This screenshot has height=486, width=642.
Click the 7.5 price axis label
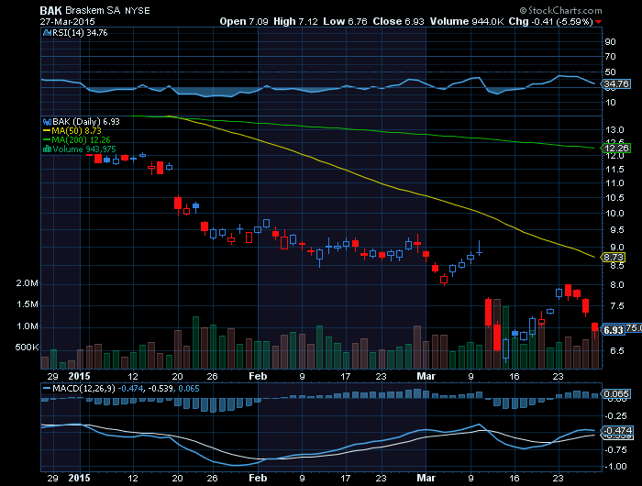[617, 306]
